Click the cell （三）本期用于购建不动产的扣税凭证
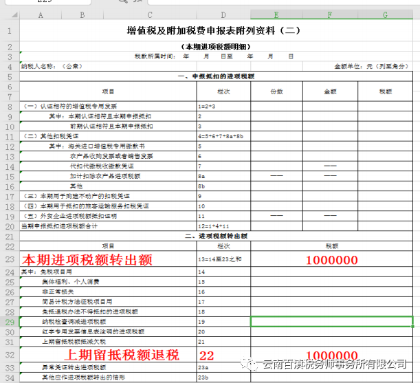The height and width of the screenshot is (383, 420). pos(108,196)
